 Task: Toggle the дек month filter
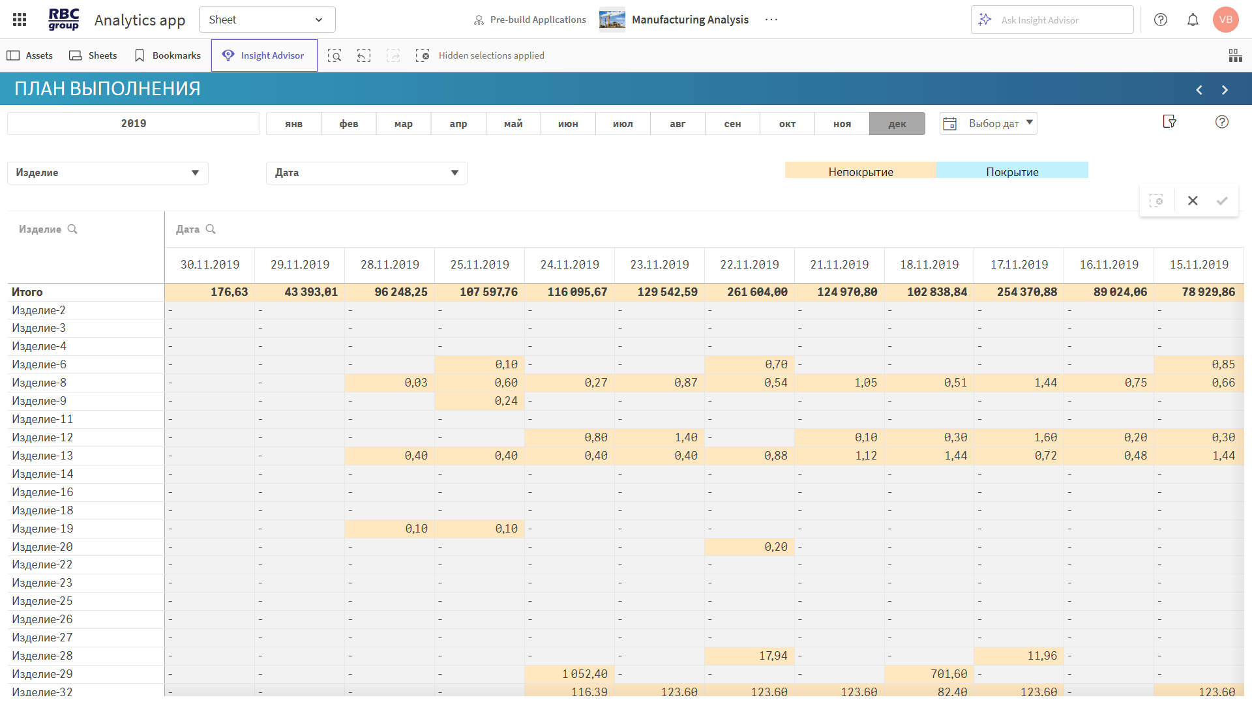coord(897,124)
